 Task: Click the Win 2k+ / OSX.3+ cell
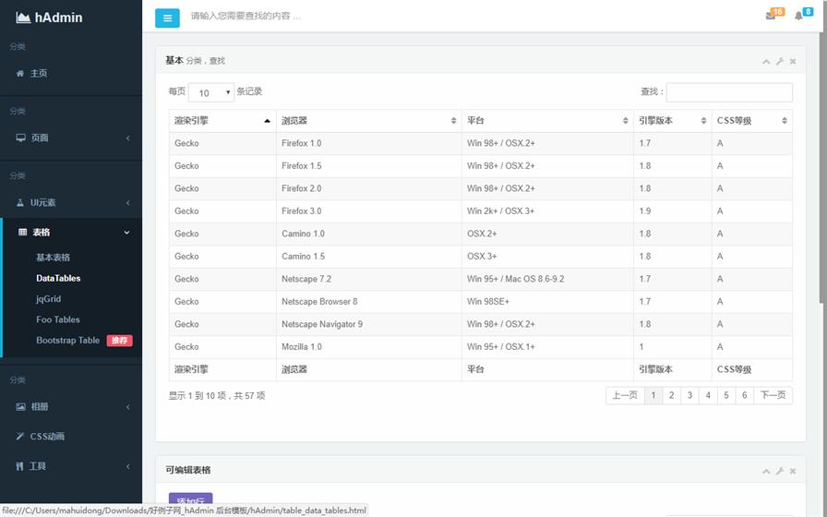click(x=547, y=211)
